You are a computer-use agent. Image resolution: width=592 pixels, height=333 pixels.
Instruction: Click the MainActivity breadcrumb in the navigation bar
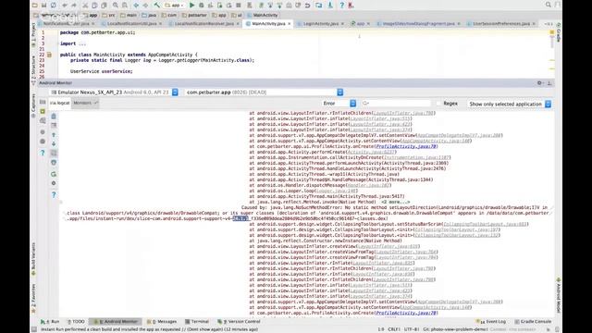[x=262, y=15]
